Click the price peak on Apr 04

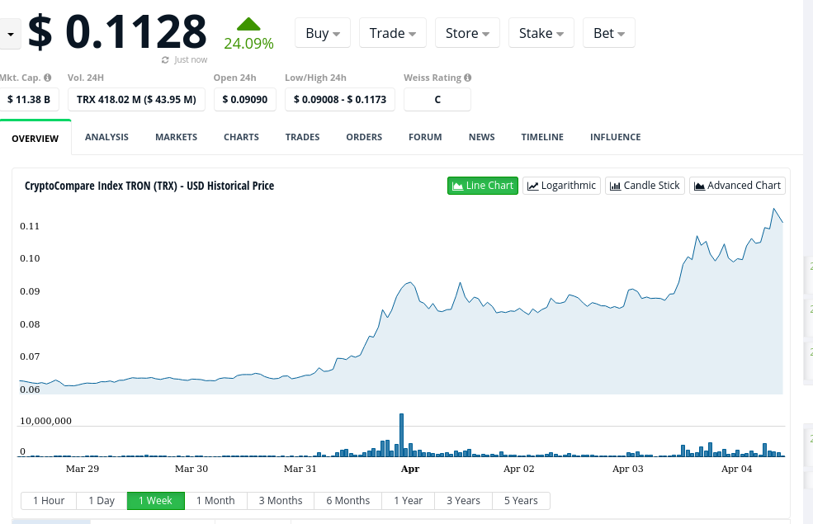click(x=773, y=209)
